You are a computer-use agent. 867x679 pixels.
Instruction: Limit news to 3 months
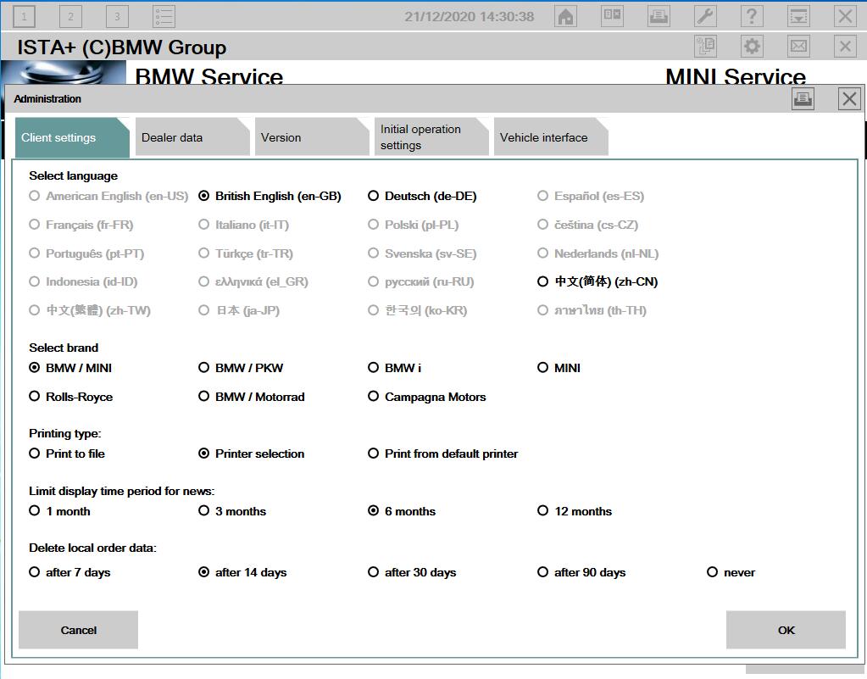[233, 511]
